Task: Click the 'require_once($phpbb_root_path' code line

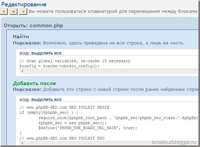Action: 118,118
